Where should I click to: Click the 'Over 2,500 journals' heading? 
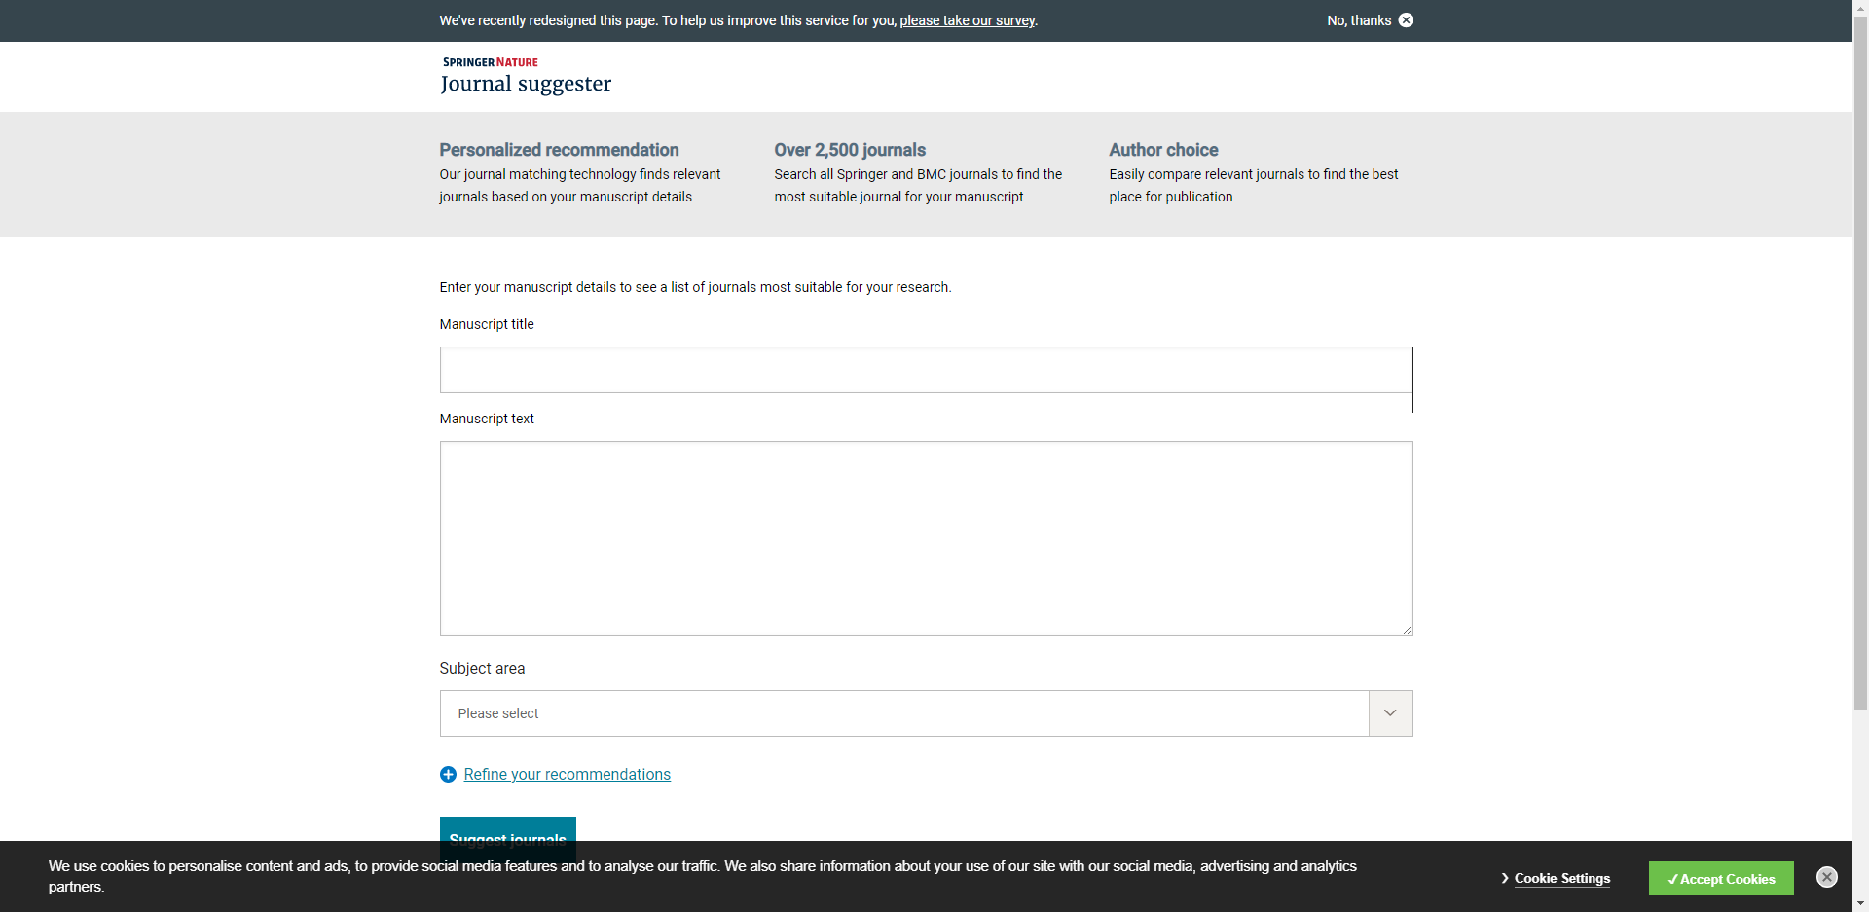850,150
